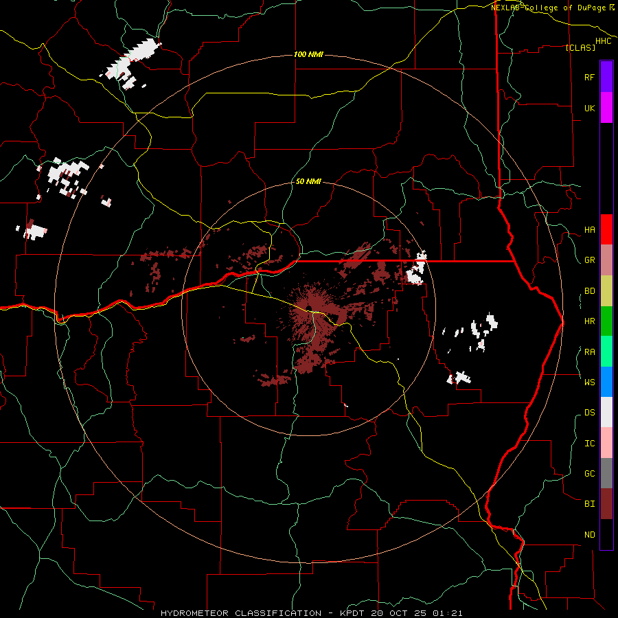Click the RA light-green legend swatch
The height and width of the screenshot is (618, 618).
pos(606,352)
